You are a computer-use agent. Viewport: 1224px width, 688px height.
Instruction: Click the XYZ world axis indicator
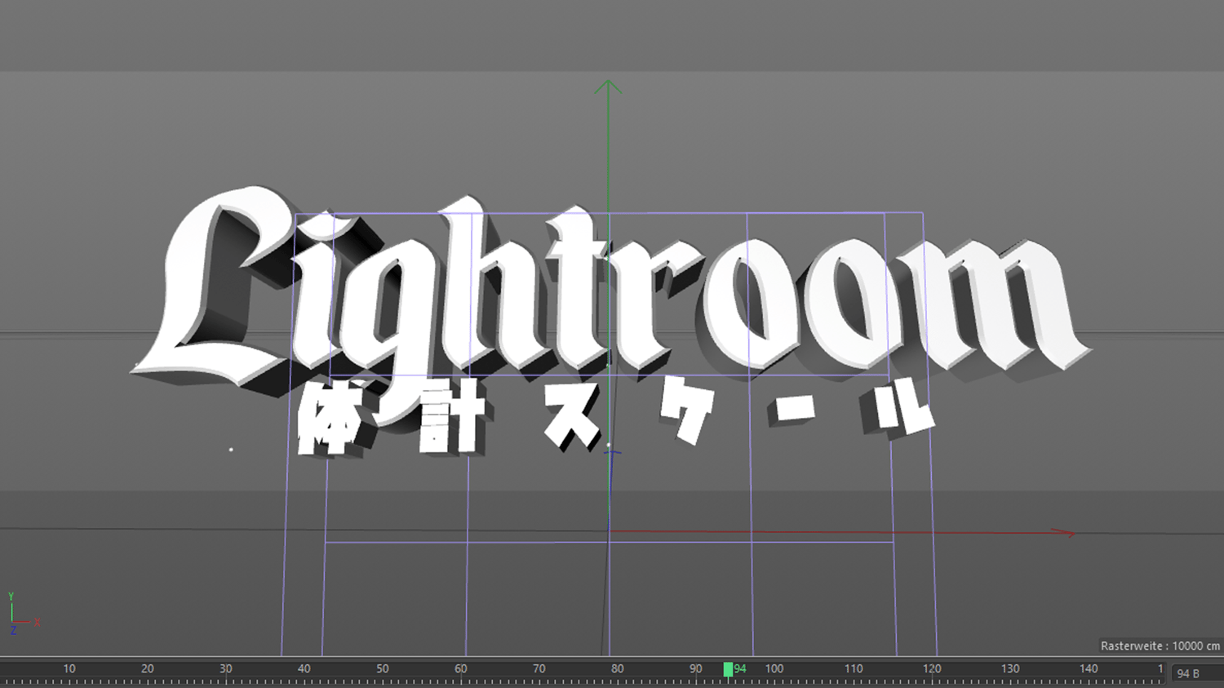click(23, 614)
